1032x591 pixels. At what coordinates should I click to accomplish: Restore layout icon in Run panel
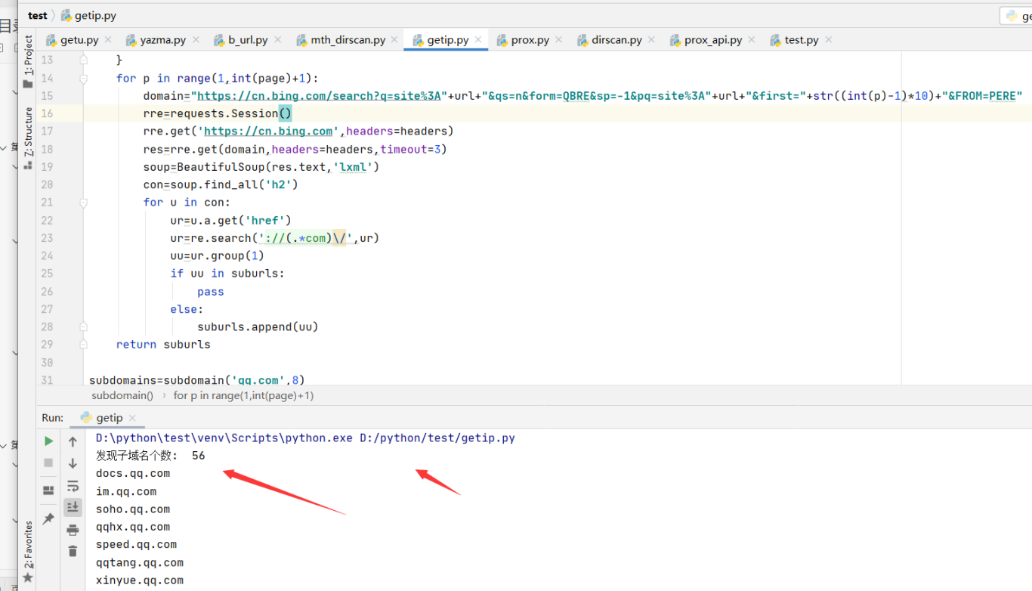(x=48, y=490)
